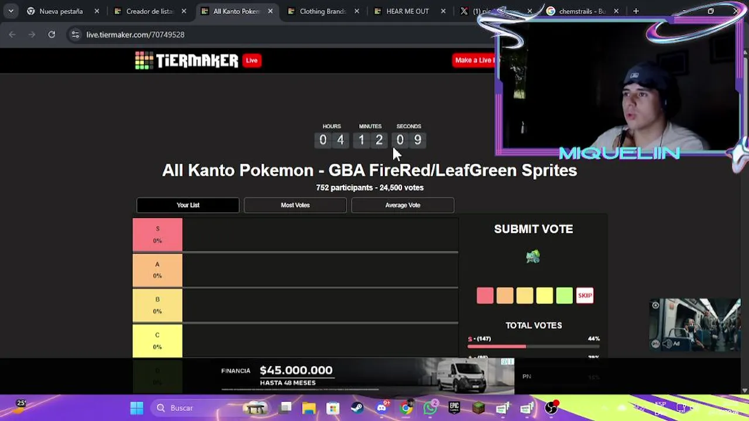Skip this Pokemon vote
The image size is (749, 421).
coord(585,295)
